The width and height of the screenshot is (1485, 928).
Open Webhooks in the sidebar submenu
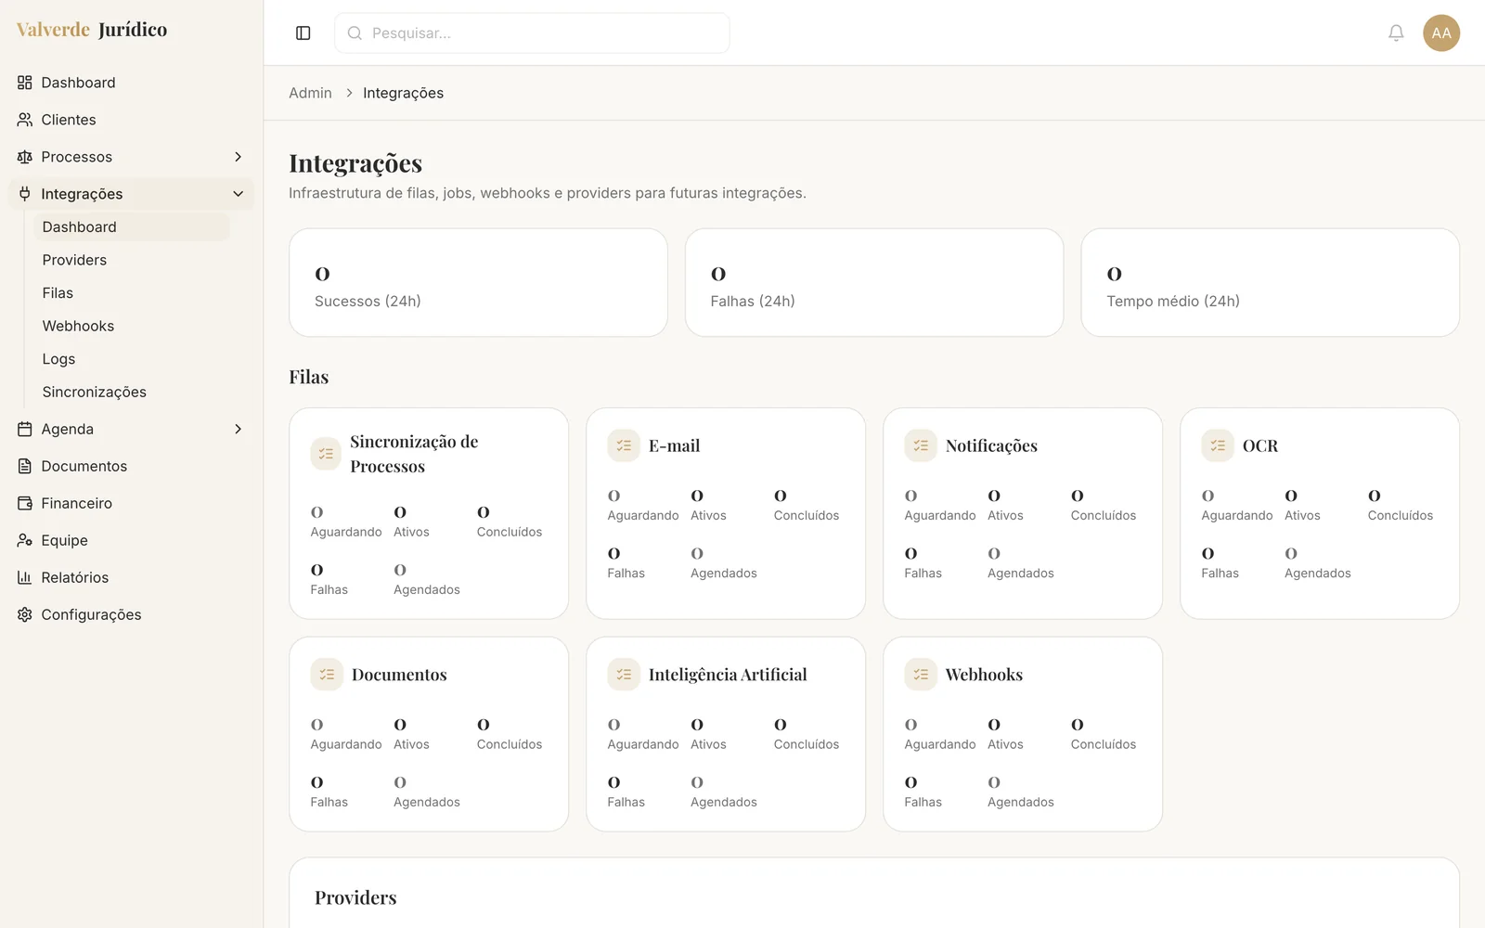coord(78,326)
